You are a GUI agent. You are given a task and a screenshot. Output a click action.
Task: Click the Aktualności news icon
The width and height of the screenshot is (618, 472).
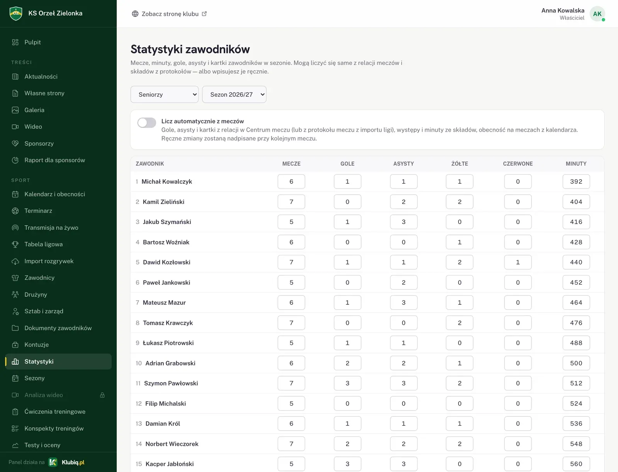[15, 76]
